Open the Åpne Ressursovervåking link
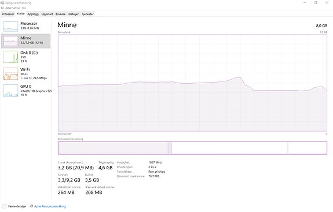 tap(50, 206)
